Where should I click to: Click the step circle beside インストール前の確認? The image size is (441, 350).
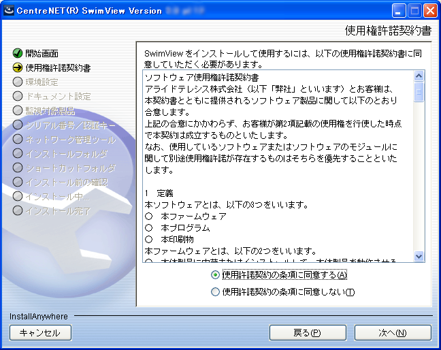[x=18, y=182]
